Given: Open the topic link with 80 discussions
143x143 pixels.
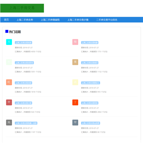Looking at the screenshot, I should tap(91, 123).
